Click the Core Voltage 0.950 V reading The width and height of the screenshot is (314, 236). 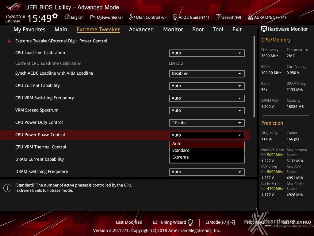point(293,73)
